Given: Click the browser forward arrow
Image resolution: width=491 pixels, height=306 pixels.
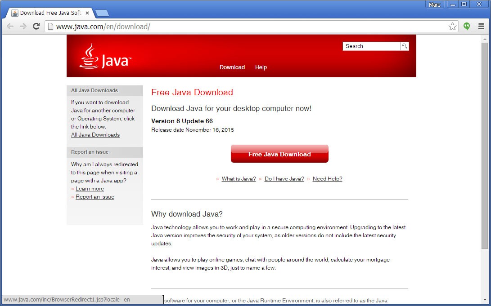Looking at the screenshot, I should 23,27.
